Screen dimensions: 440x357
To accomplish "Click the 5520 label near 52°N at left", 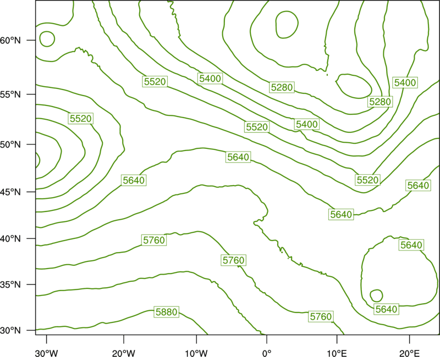I will (80, 118).
